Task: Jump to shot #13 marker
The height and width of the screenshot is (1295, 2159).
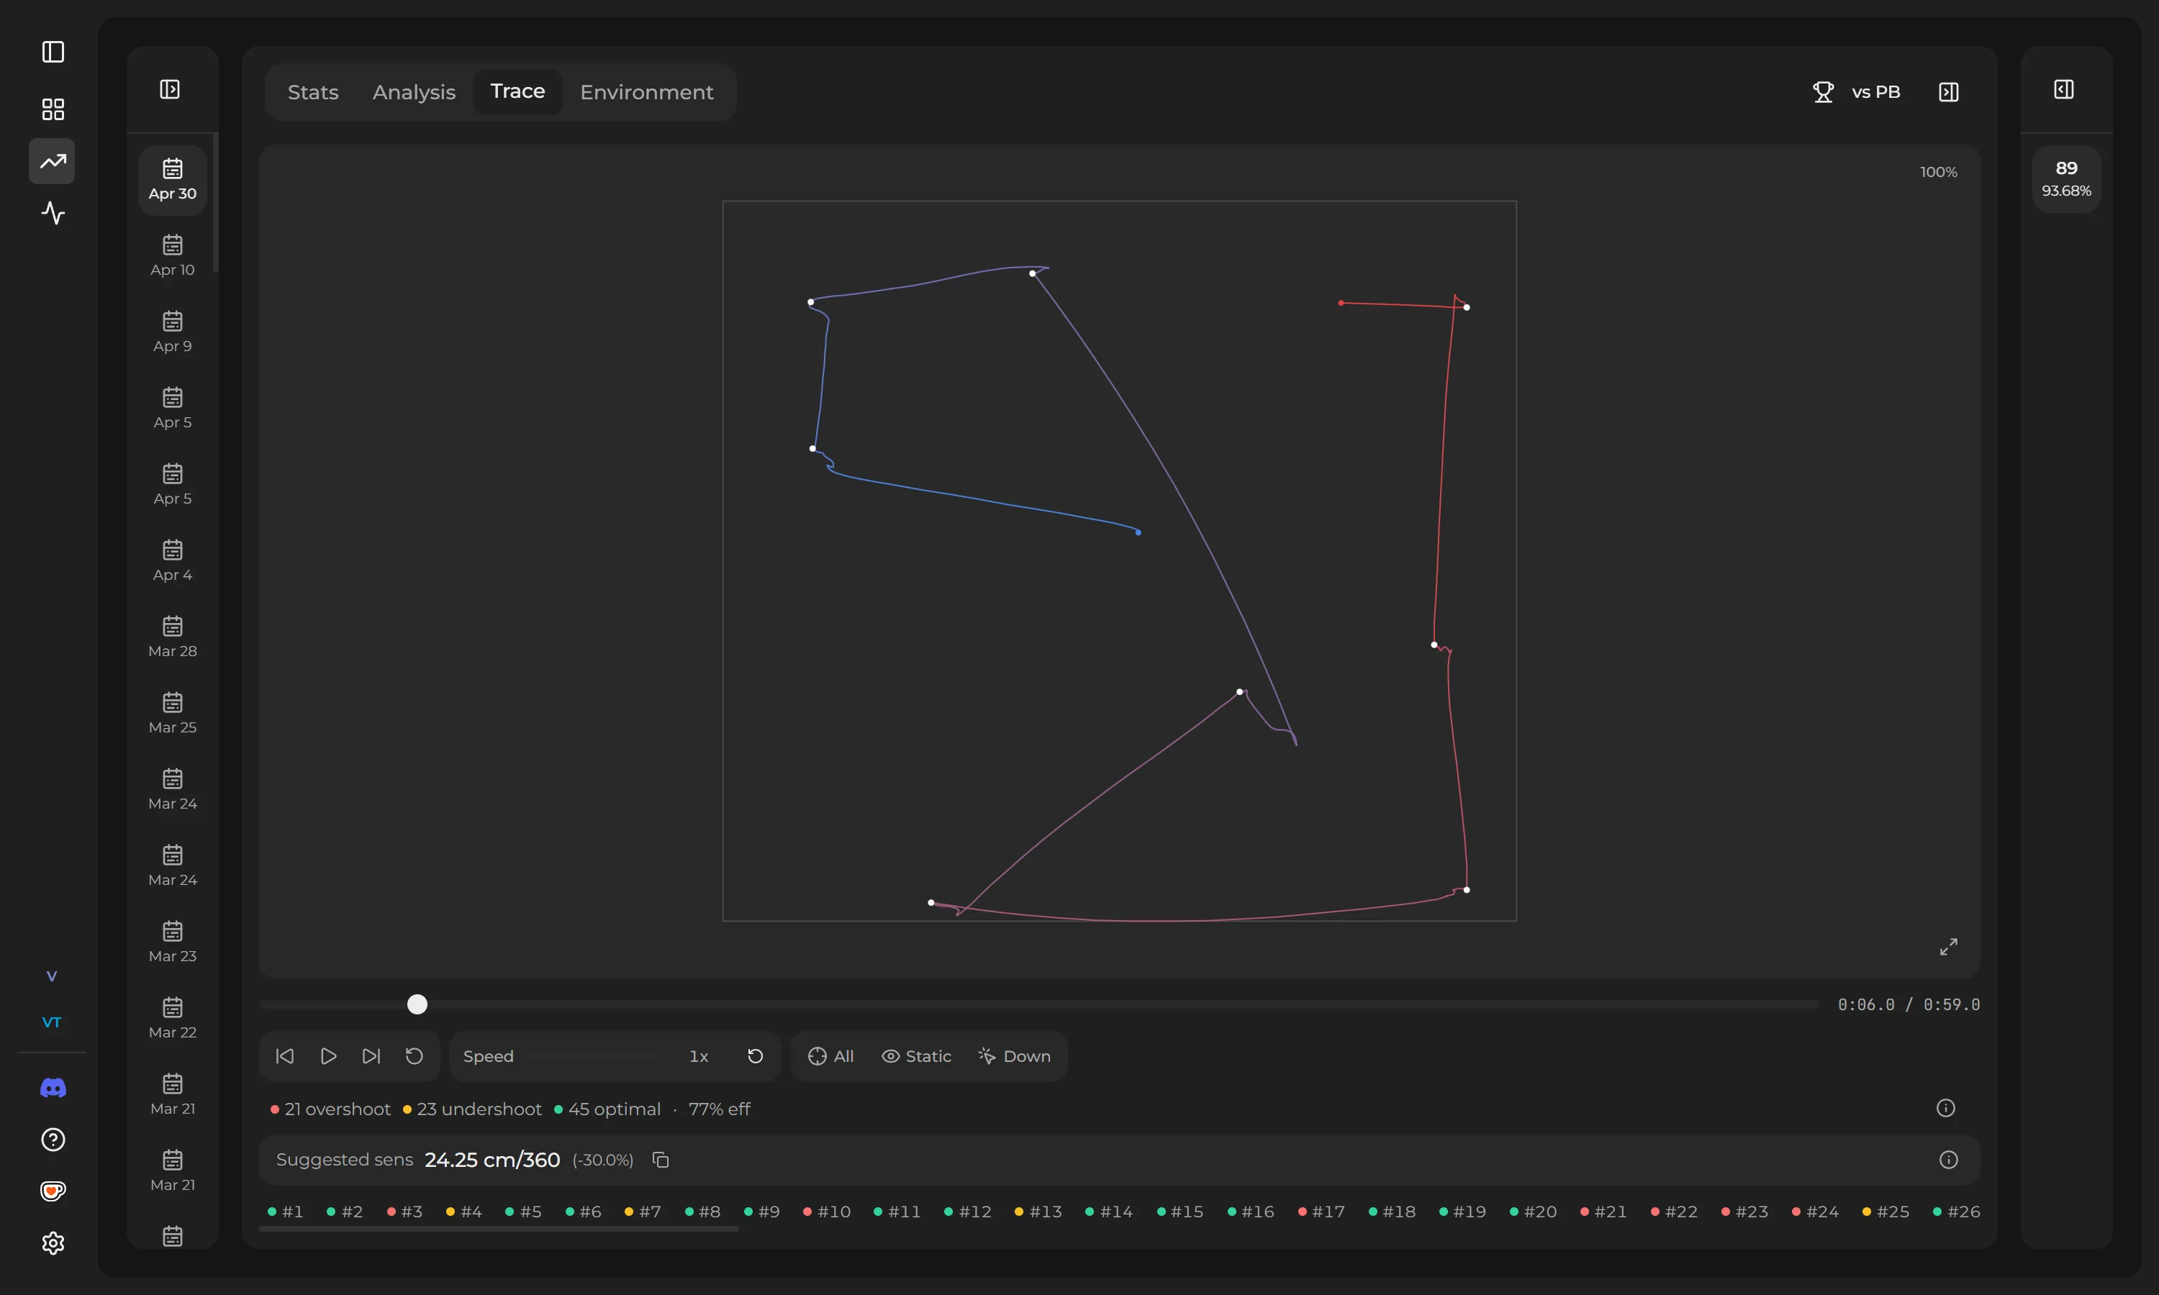Action: click(1038, 1212)
